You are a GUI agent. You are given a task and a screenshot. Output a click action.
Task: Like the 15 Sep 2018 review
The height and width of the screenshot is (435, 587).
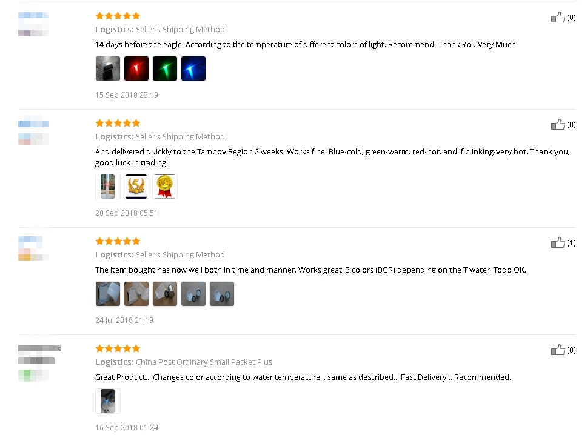(558, 17)
